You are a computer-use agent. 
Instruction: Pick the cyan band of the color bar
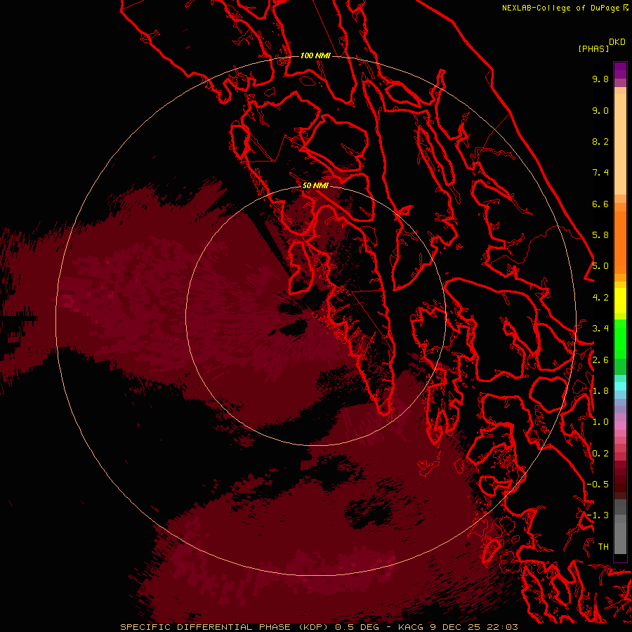pyautogui.click(x=620, y=386)
